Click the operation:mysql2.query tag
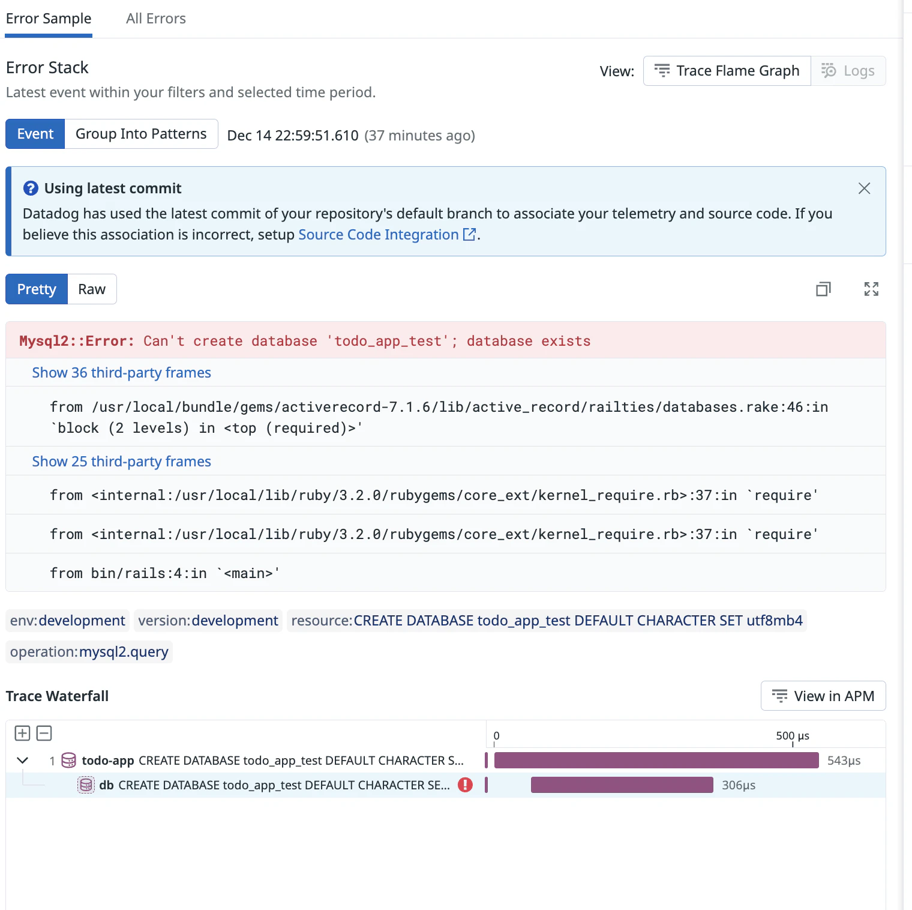The image size is (912, 910). click(89, 652)
